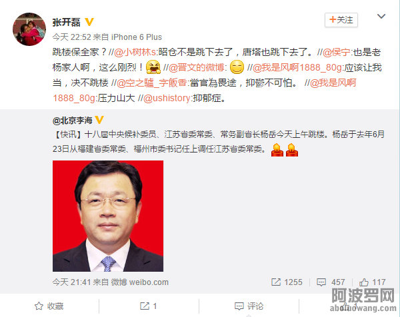400x317 pixels.
Task: Click the 张开磊 username
Action: 66,22
